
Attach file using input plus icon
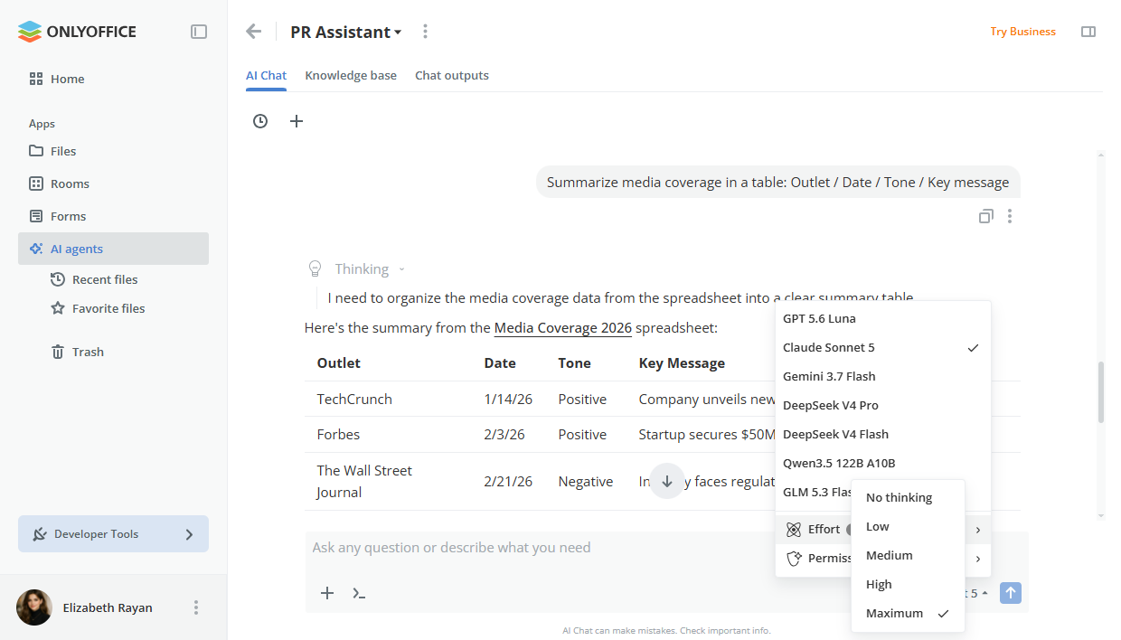327,593
